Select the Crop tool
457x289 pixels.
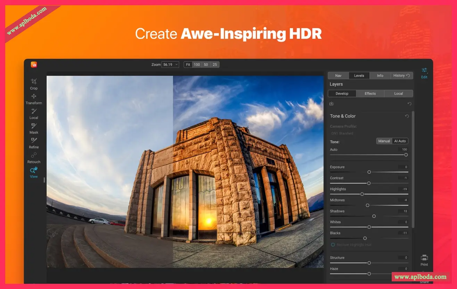(x=34, y=84)
